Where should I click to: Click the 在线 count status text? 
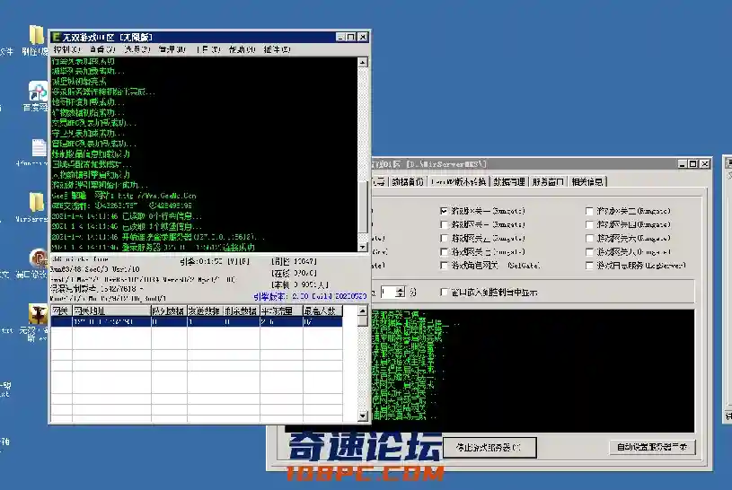click(x=294, y=273)
